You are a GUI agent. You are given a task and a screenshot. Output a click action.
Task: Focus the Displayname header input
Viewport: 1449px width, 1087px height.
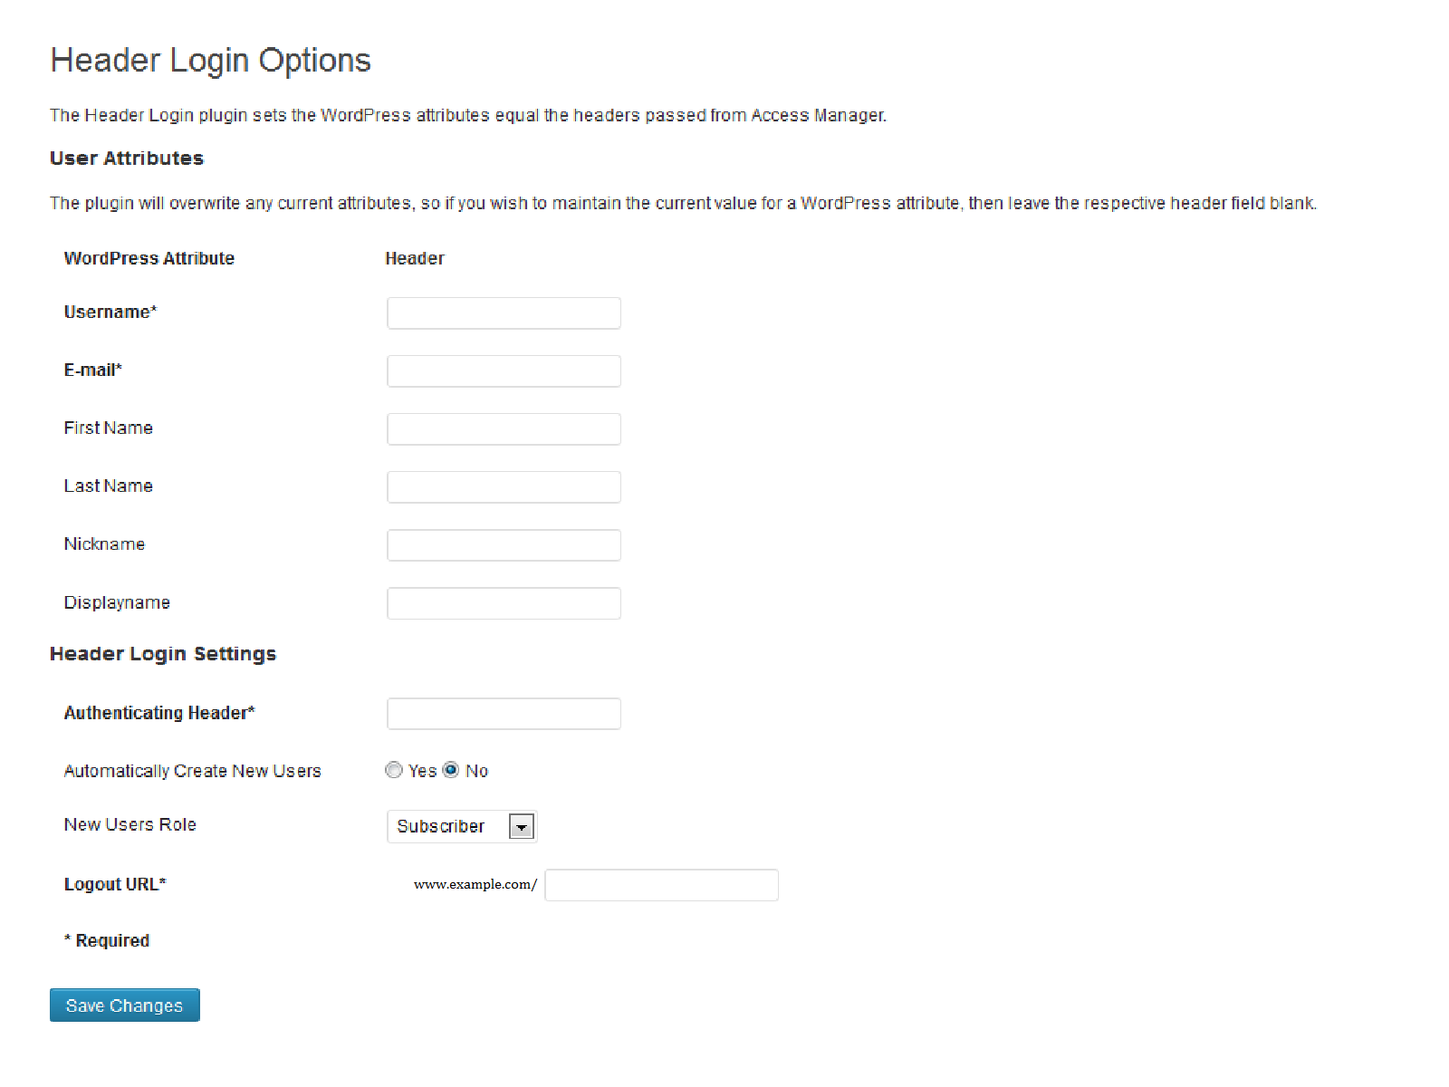503,602
